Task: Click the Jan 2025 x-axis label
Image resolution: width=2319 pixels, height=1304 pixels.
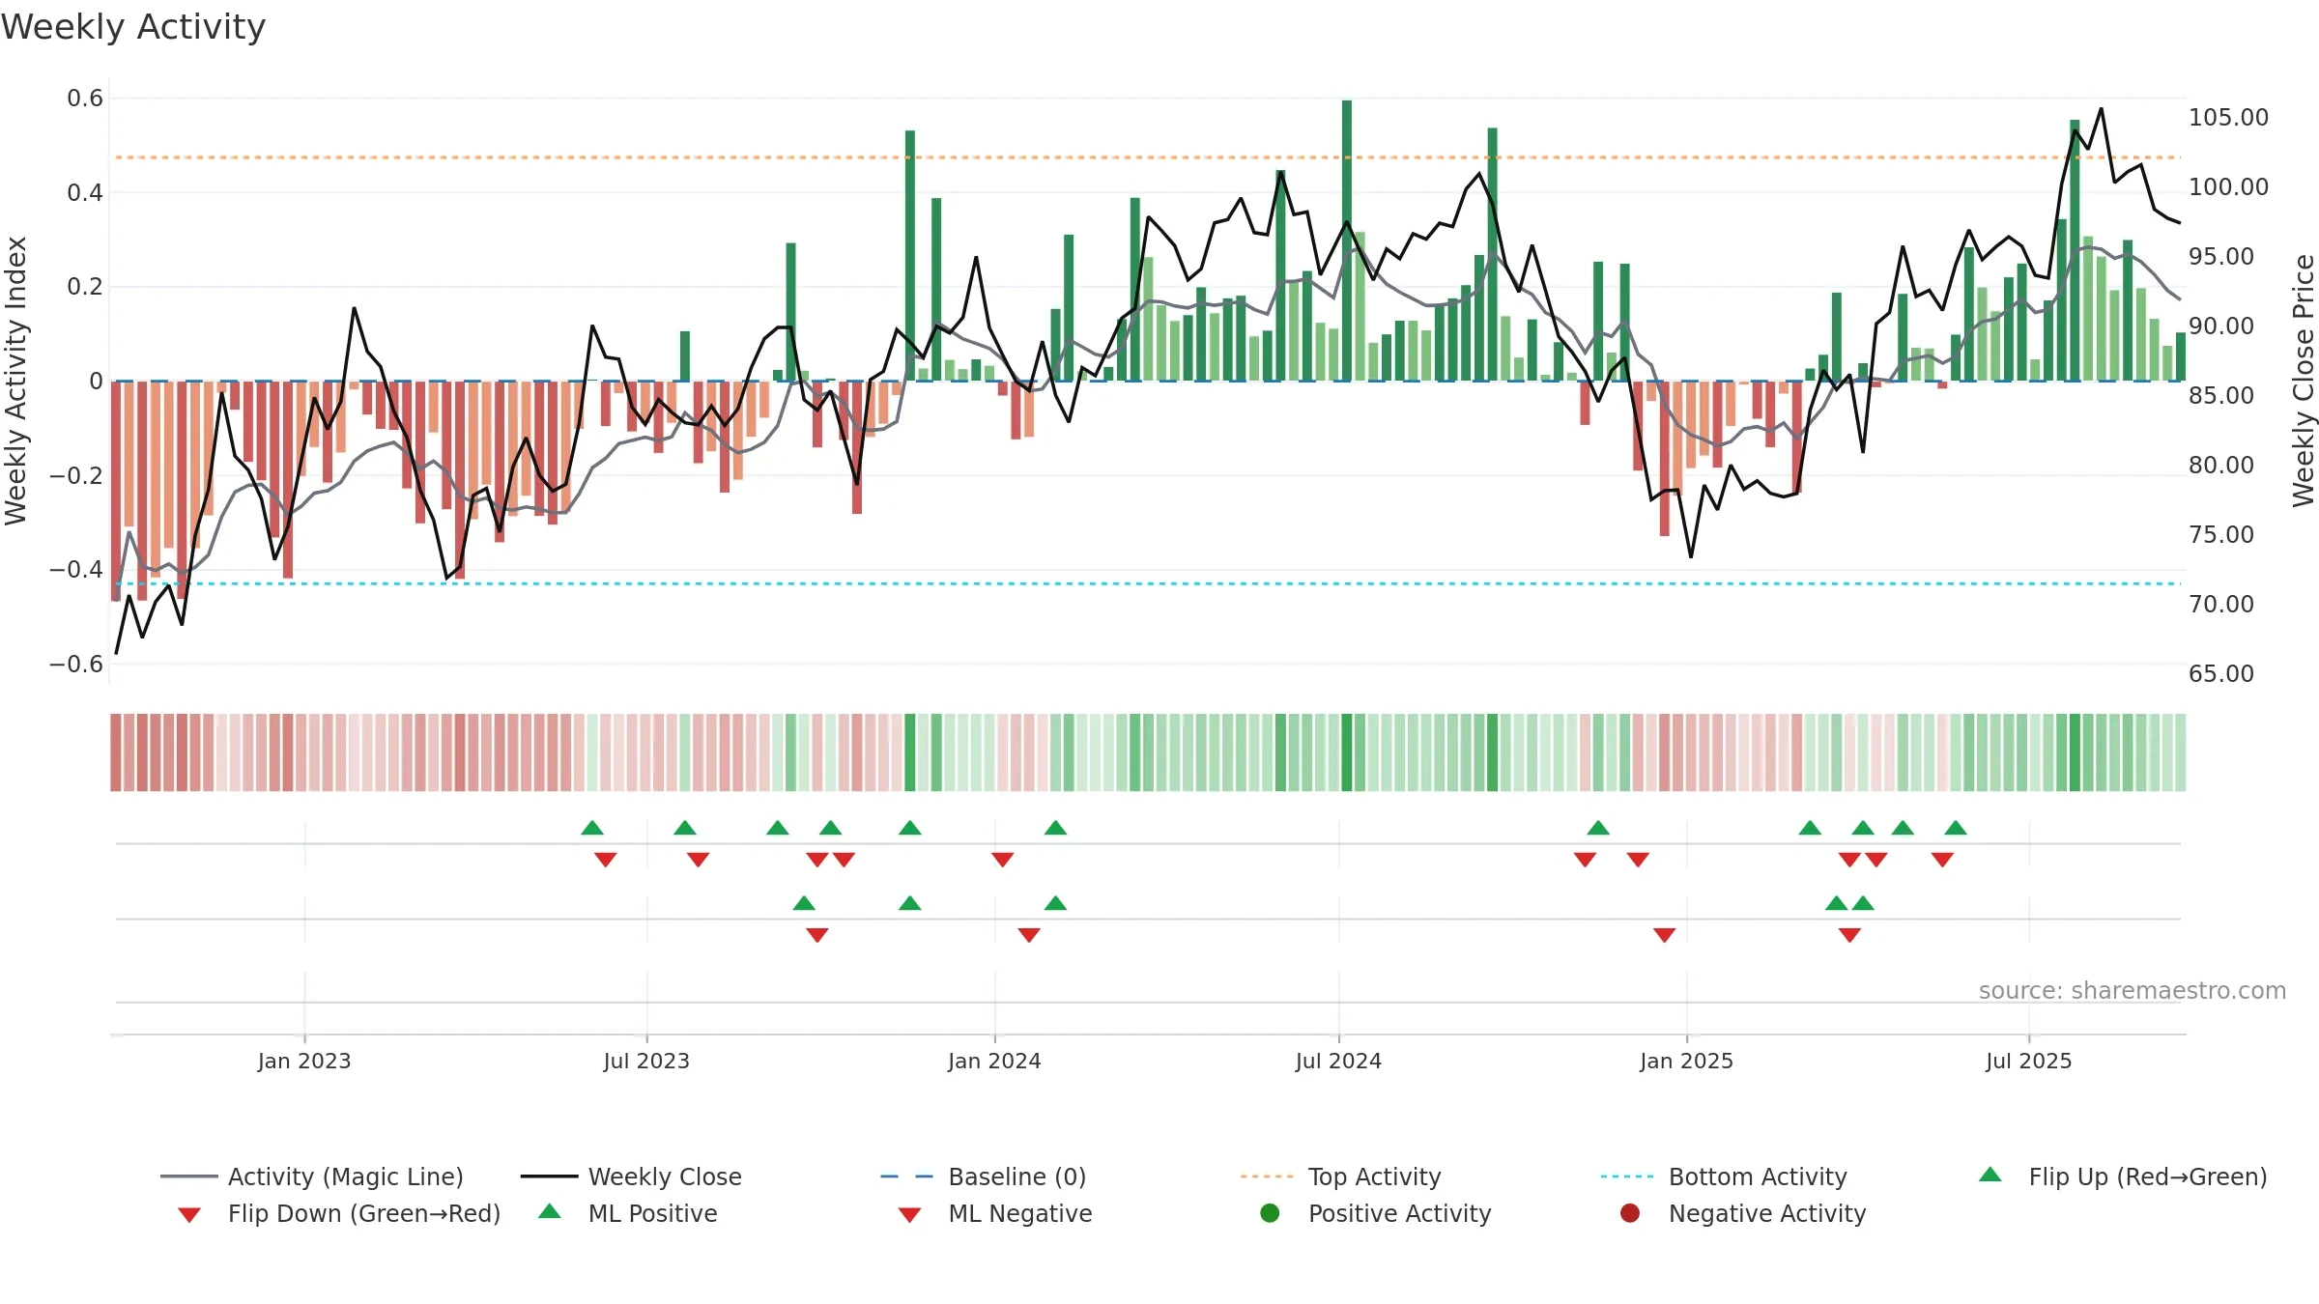Action: [1686, 1061]
